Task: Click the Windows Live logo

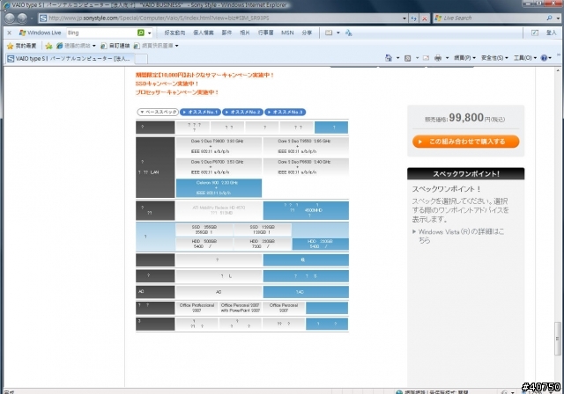Action: coord(40,33)
